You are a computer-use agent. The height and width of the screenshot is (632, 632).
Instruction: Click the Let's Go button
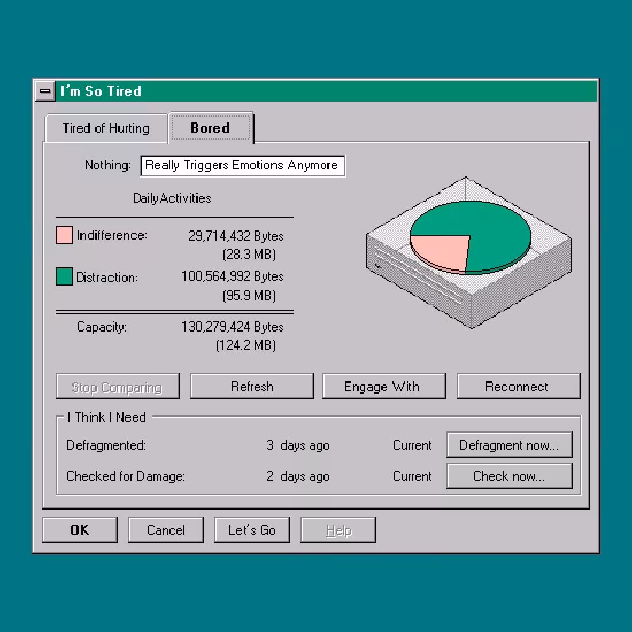pyautogui.click(x=252, y=530)
